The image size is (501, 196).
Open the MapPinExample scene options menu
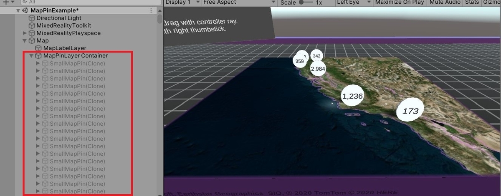[x=151, y=10]
